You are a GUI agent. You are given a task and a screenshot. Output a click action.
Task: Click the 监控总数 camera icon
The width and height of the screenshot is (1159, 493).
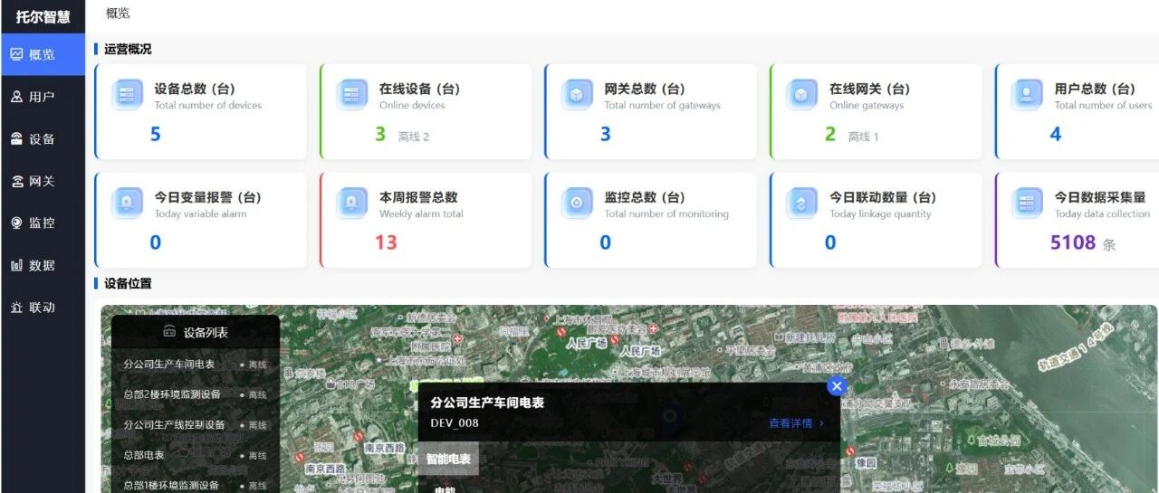(577, 204)
